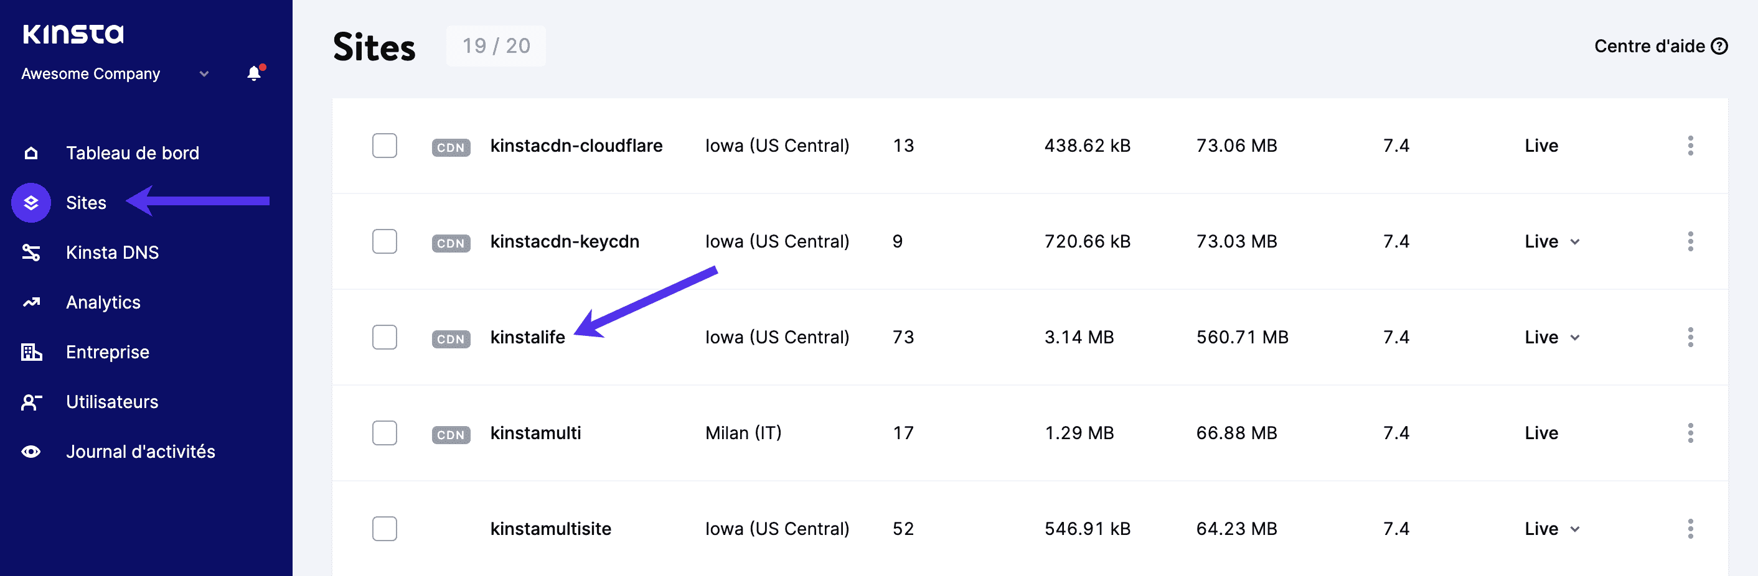Tick the kinstamultisite checkbox

tap(384, 528)
